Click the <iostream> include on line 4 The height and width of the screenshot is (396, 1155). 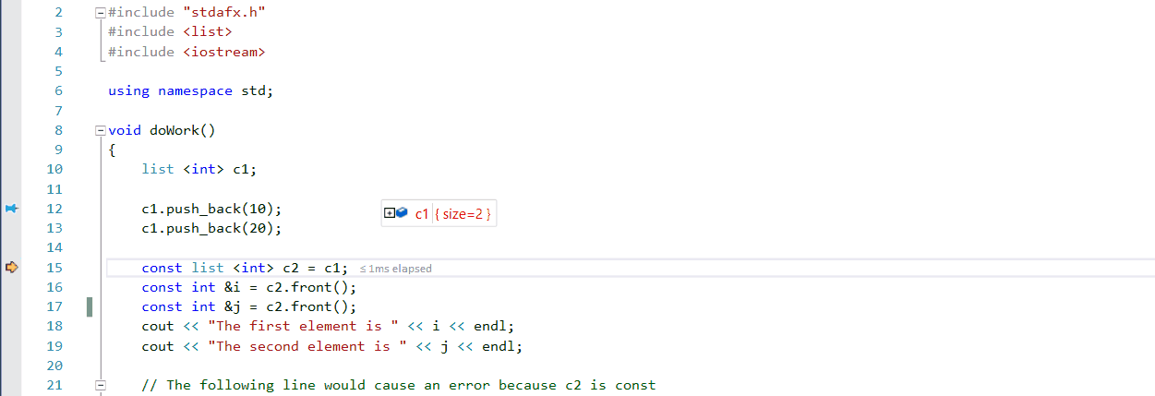pos(223,52)
